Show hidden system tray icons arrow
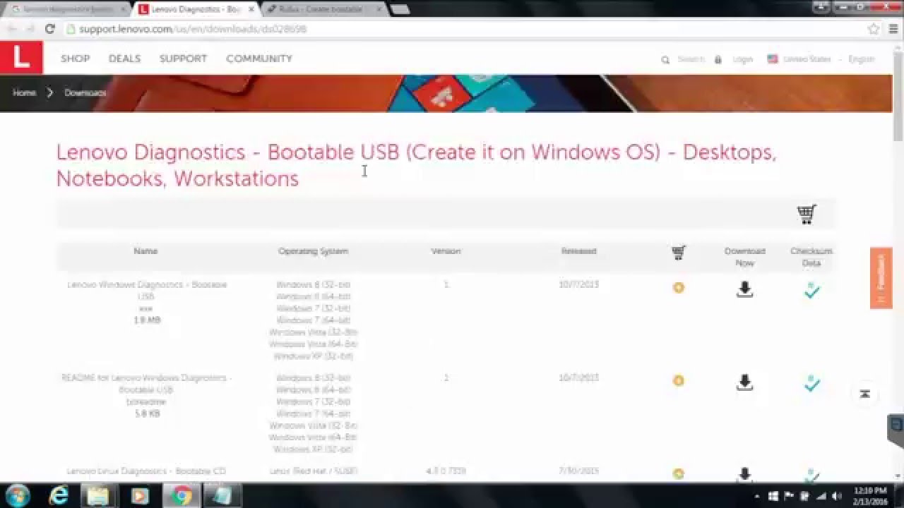Viewport: 904px width, 508px height. point(757,497)
